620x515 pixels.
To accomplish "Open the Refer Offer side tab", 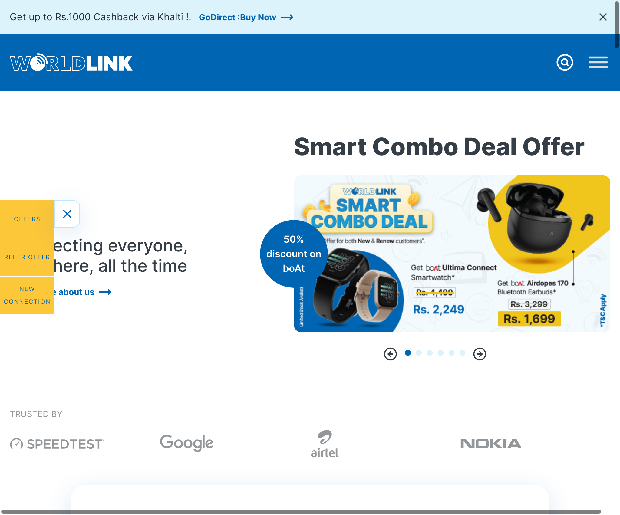I will click(x=27, y=257).
